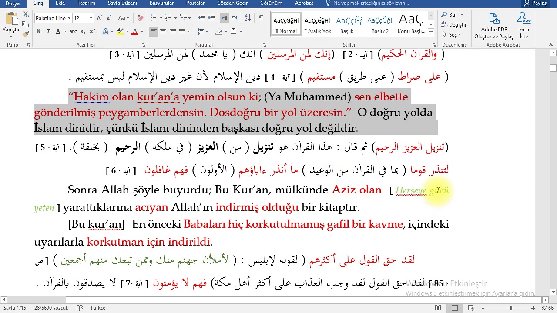Increase font size with the large A icon

(x=100, y=18)
